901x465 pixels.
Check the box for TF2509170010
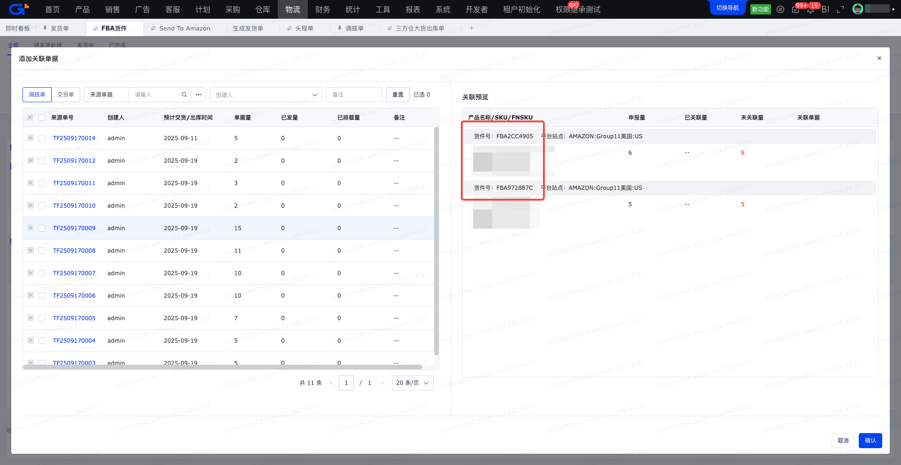coord(42,206)
